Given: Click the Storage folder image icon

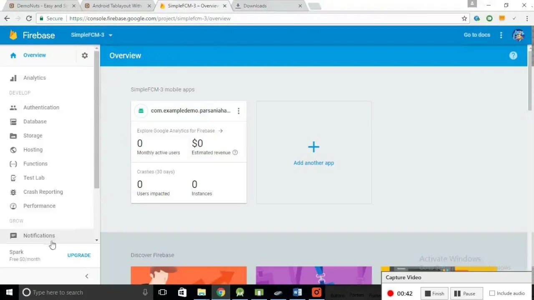Looking at the screenshot, I should (x=13, y=136).
